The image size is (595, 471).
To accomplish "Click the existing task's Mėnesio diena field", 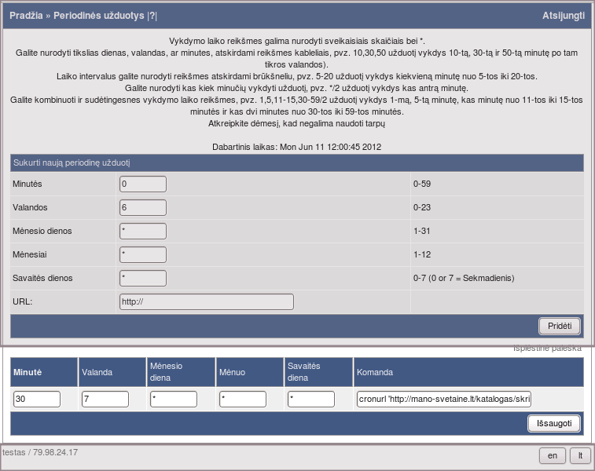I will (174, 399).
